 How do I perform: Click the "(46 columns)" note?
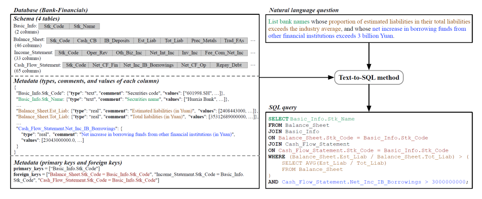[x=28, y=46]
